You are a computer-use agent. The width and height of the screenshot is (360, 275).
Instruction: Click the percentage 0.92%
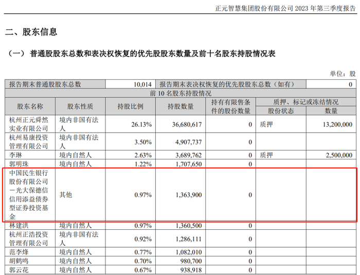click(143, 239)
